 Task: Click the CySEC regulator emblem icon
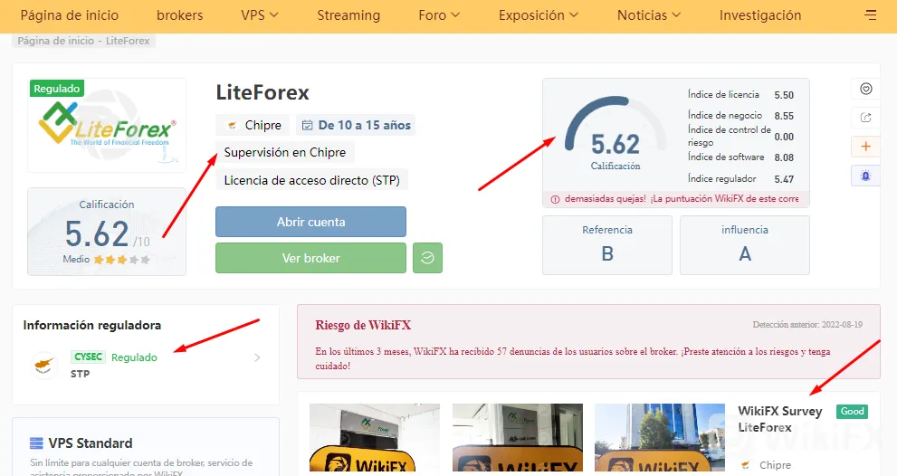(x=44, y=365)
